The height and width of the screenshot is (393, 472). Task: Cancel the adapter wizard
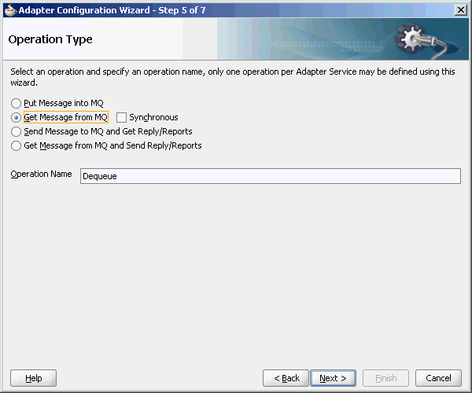tap(438, 378)
